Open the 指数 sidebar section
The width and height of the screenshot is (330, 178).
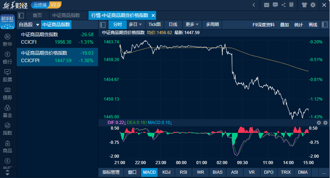(7, 129)
